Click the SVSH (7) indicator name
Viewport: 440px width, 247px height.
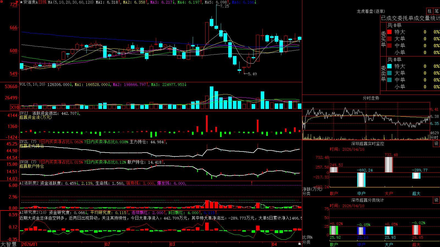(28, 162)
